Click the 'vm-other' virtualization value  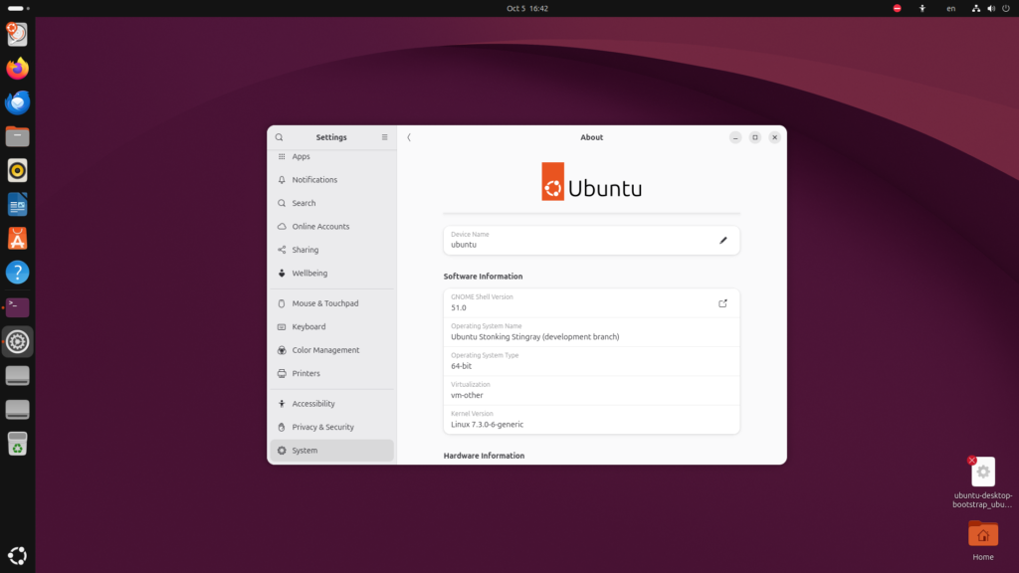[467, 396]
